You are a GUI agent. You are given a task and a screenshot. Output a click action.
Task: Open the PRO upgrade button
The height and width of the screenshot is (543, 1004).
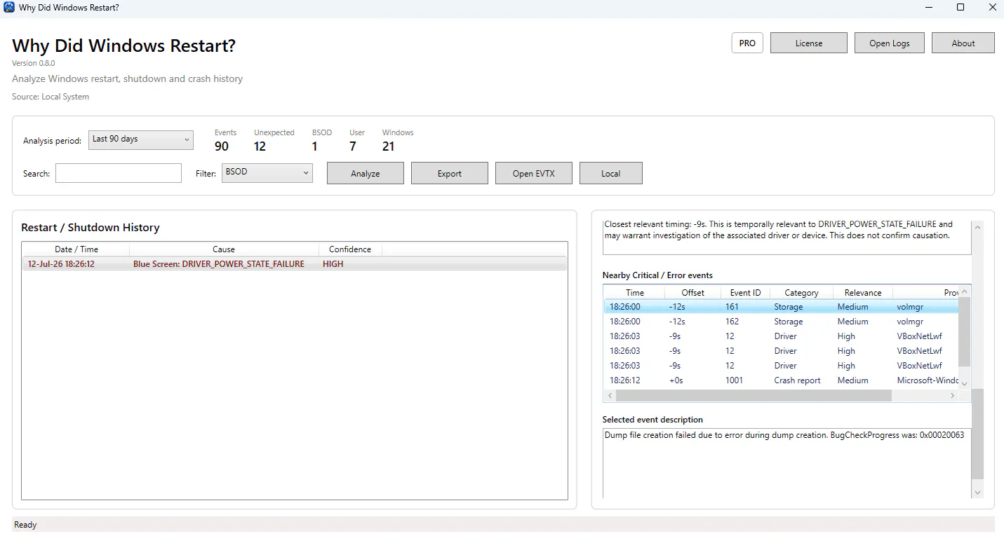pyautogui.click(x=747, y=43)
